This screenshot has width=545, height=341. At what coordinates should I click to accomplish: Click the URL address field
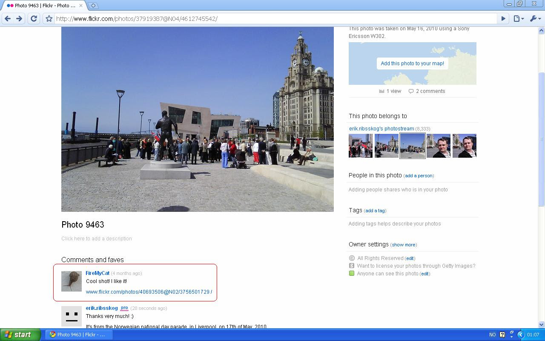coord(276,19)
